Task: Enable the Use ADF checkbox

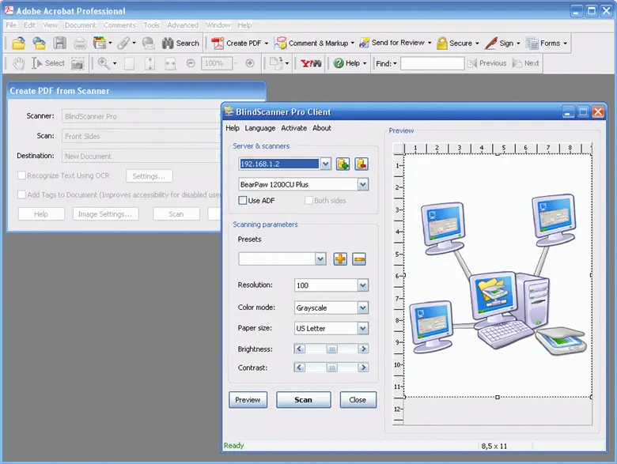Action: tap(244, 201)
